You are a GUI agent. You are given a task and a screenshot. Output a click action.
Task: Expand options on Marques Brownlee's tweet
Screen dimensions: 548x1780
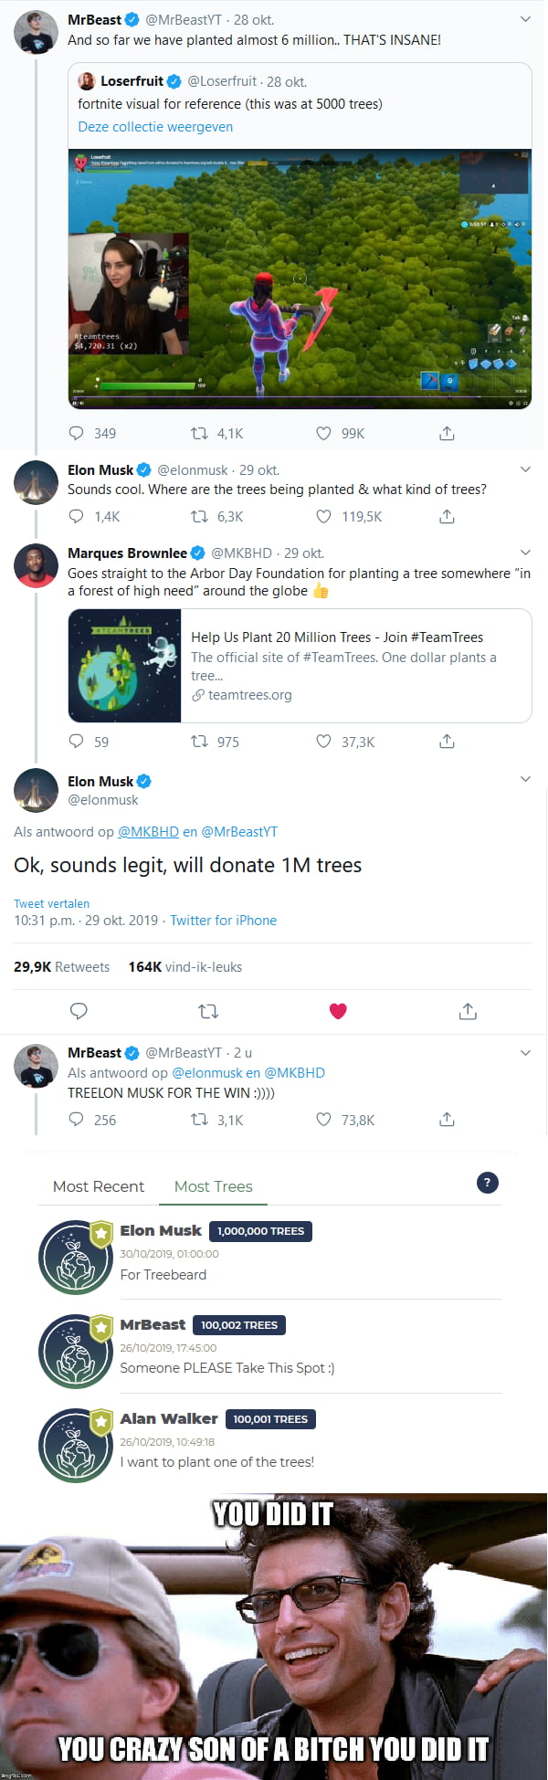point(525,552)
